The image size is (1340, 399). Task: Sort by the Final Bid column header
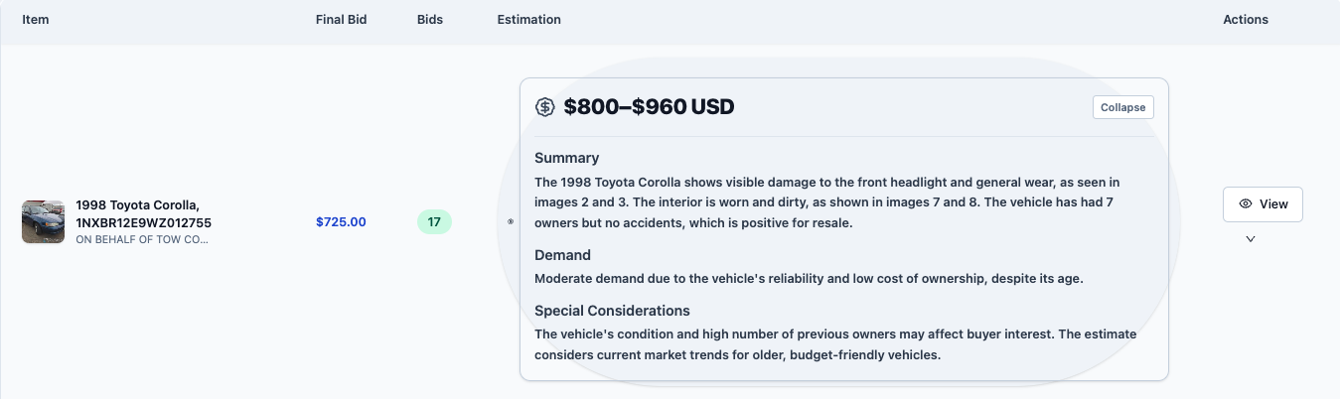click(341, 20)
